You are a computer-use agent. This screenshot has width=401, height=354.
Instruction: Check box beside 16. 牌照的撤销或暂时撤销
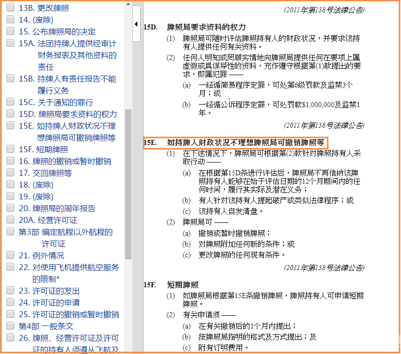pyautogui.click(x=10, y=161)
